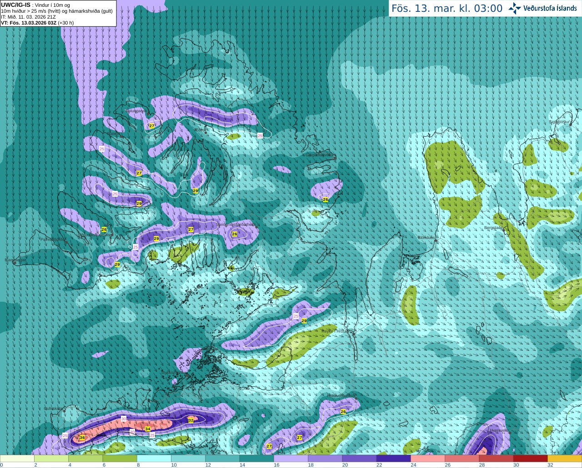Click the 27 gust marker below Bolungarvík
582x468 pixels.
pos(152,126)
